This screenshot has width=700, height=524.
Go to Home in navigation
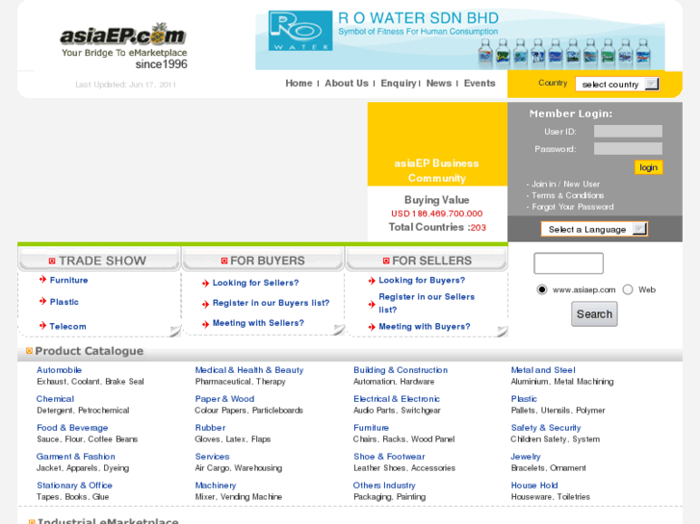(x=298, y=83)
